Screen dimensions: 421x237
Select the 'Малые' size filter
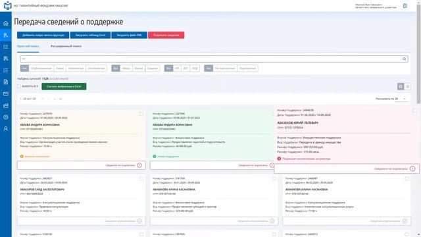click(139, 68)
